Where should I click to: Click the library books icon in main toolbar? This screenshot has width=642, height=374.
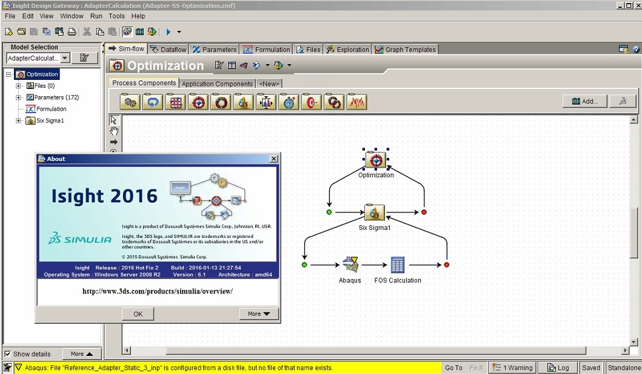(x=139, y=31)
